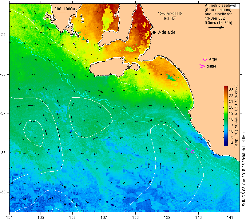Click the '138' longitude axis label
This screenshot has width=246, height=221.
tap(135, 218)
